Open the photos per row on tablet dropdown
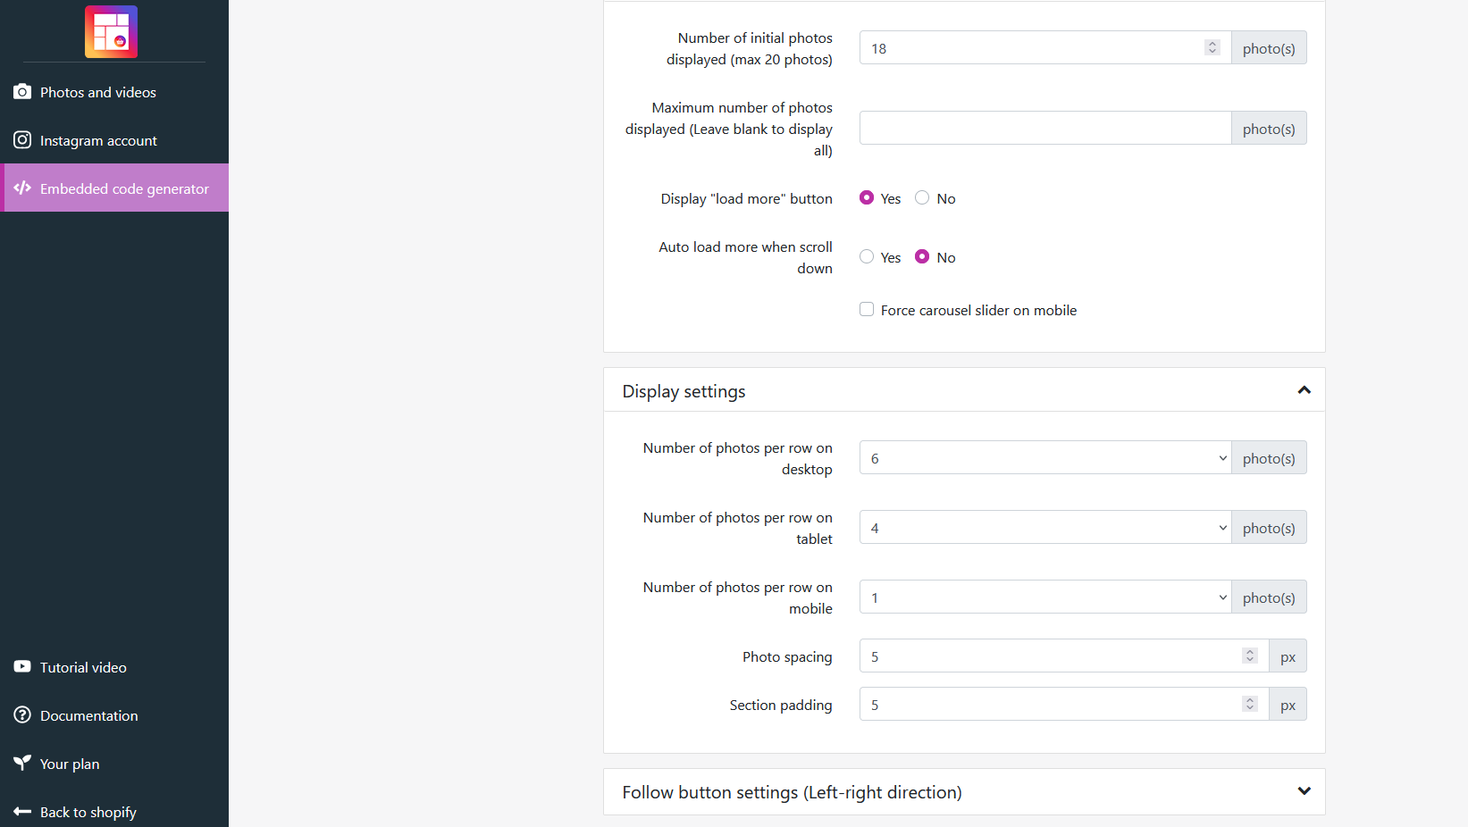The height and width of the screenshot is (827, 1468). [1044, 528]
